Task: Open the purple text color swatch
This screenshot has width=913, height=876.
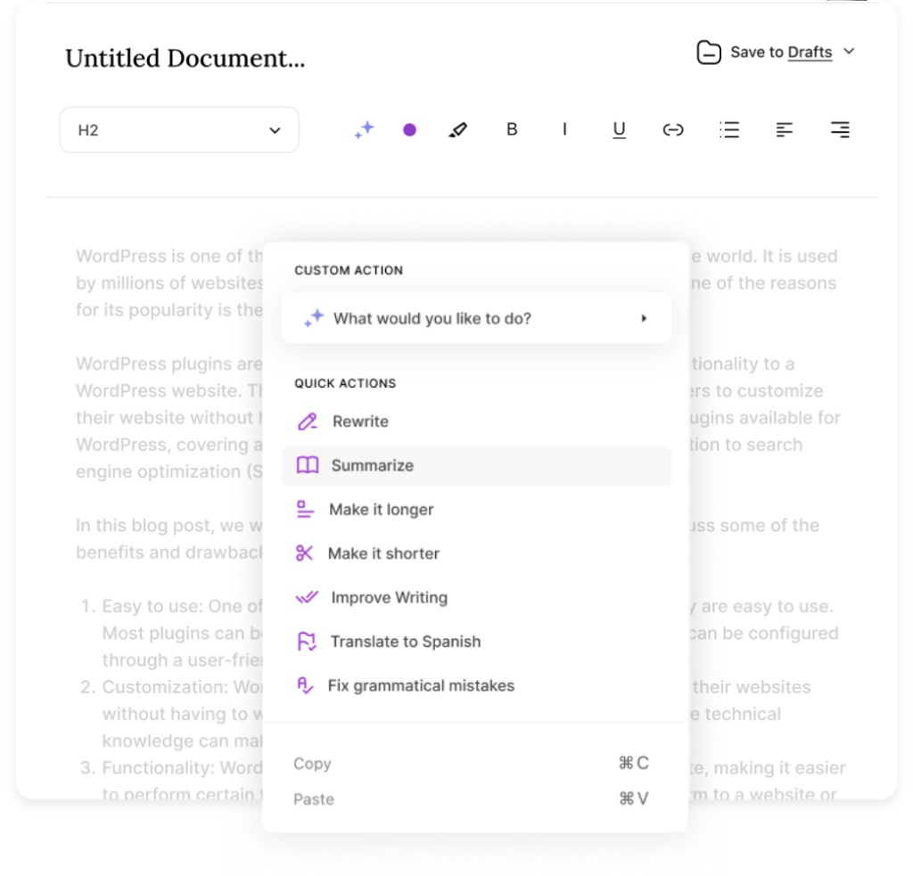Action: (x=409, y=130)
